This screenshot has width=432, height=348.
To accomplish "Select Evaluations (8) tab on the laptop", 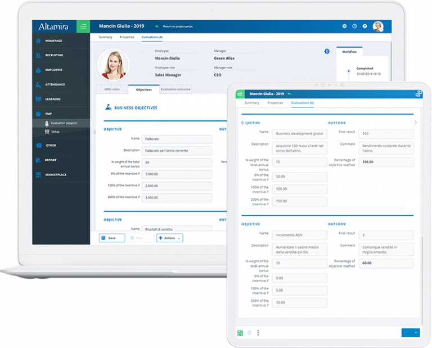I will pyautogui.click(x=152, y=37).
